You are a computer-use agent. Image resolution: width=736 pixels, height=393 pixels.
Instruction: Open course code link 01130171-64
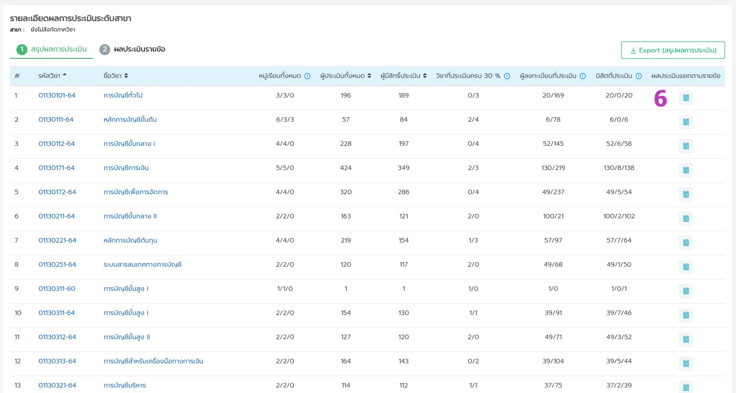pos(57,168)
